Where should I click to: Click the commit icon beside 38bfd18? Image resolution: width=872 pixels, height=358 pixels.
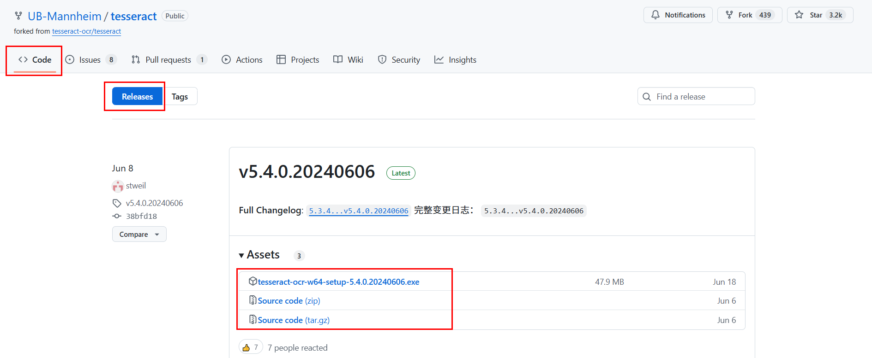[x=117, y=216]
